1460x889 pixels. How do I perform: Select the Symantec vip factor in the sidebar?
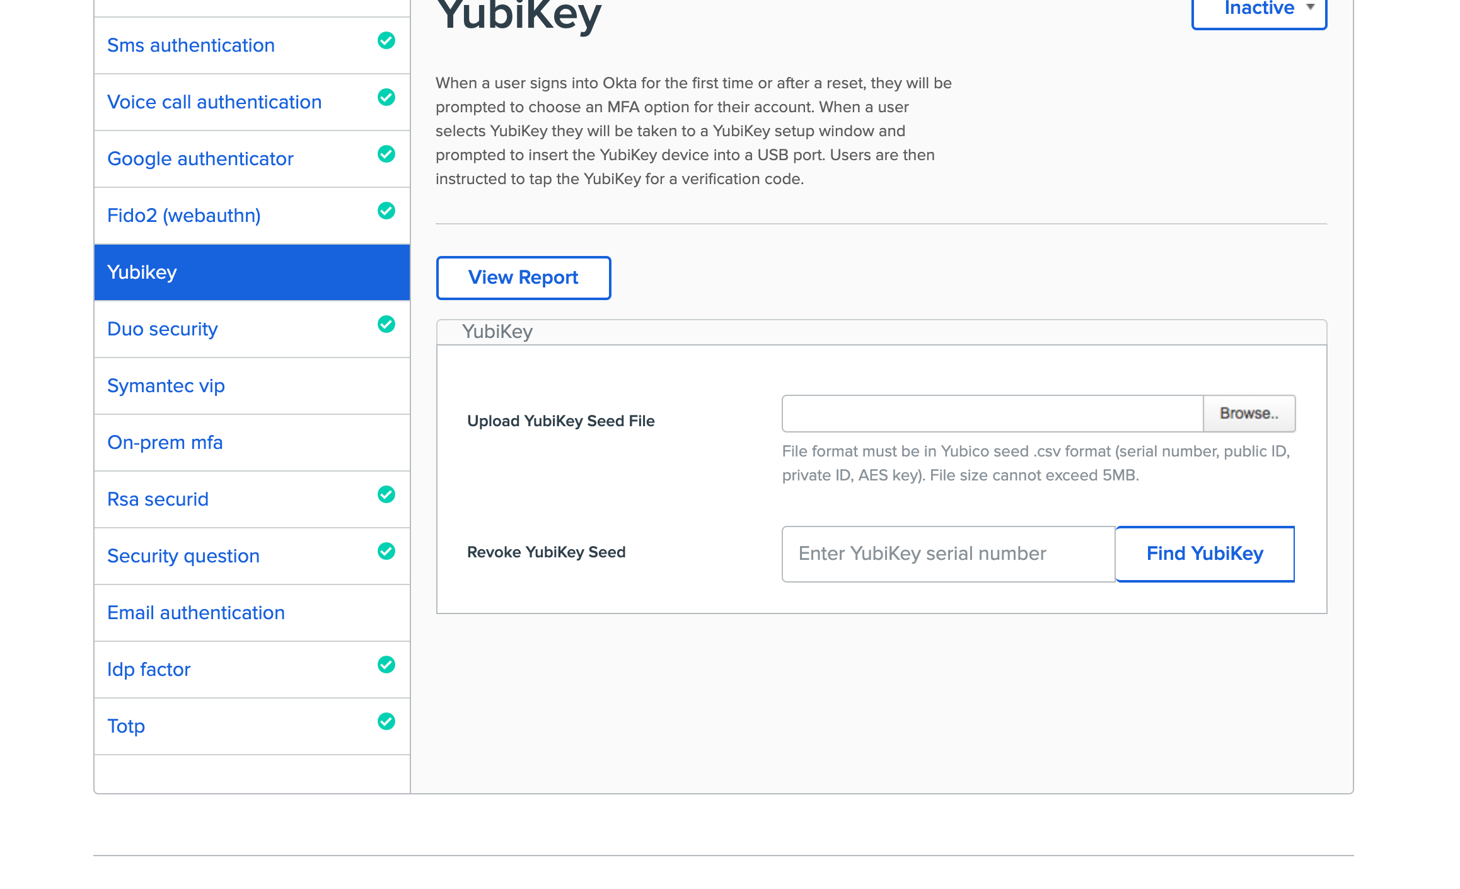(166, 385)
